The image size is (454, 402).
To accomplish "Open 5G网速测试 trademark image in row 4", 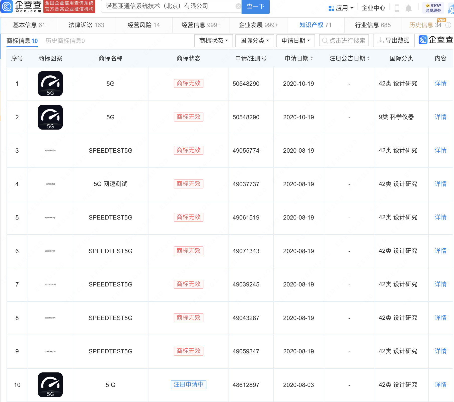I will tap(50, 184).
